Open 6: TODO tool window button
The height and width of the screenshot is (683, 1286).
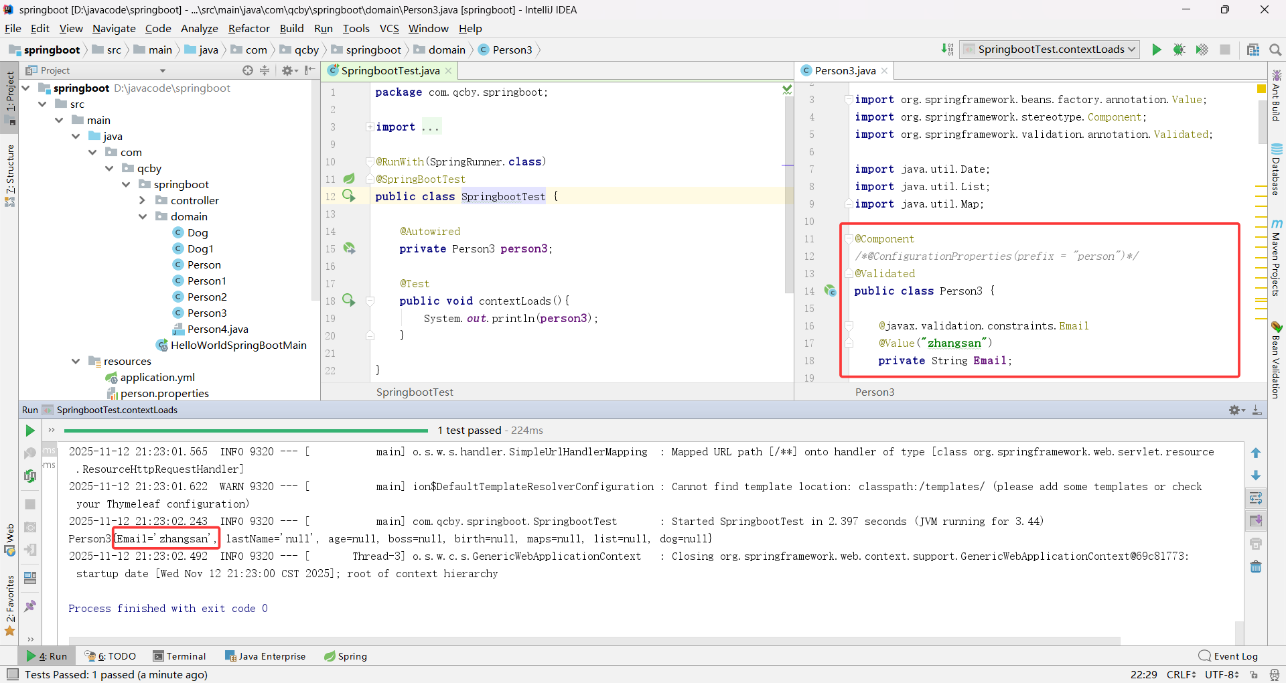111,656
